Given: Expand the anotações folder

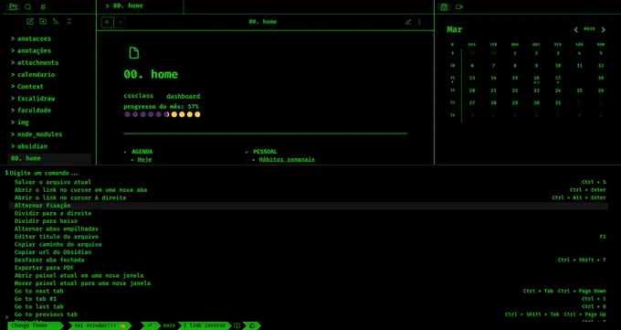Looking at the screenshot, I should pos(31,51).
